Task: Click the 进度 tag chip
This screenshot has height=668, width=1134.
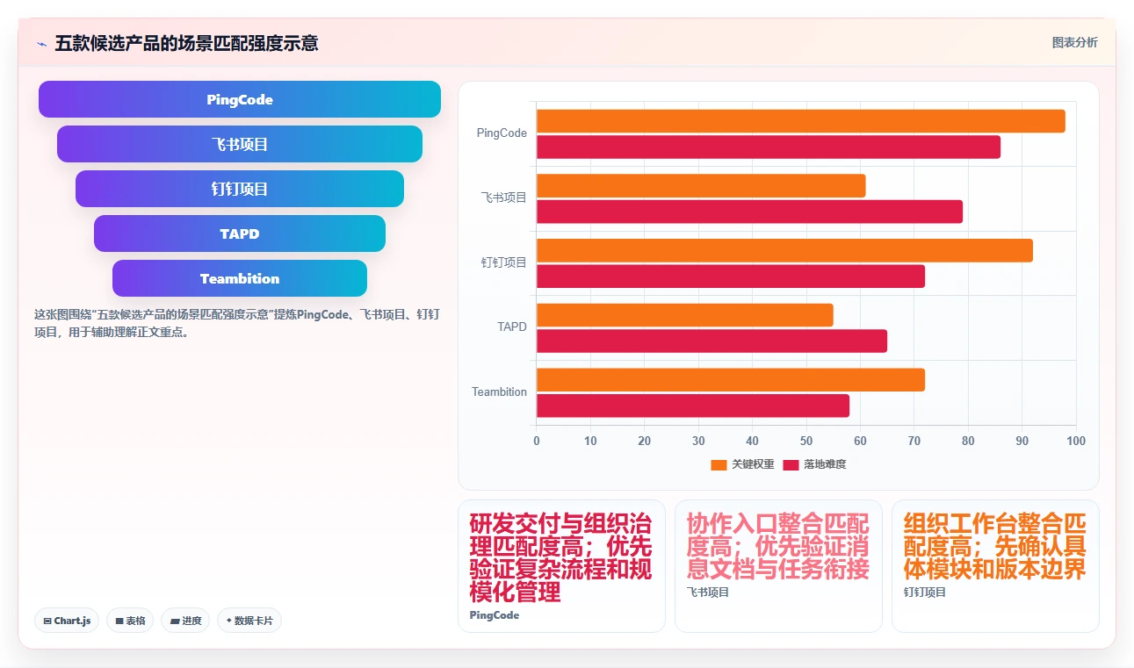Action: (185, 621)
